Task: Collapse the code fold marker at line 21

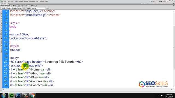Action: [x=8, y=66]
